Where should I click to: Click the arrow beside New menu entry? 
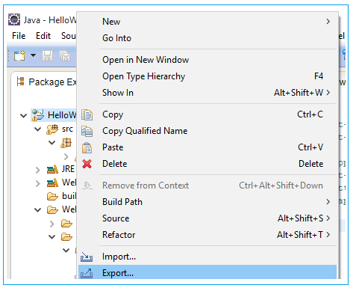(x=328, y=22)
